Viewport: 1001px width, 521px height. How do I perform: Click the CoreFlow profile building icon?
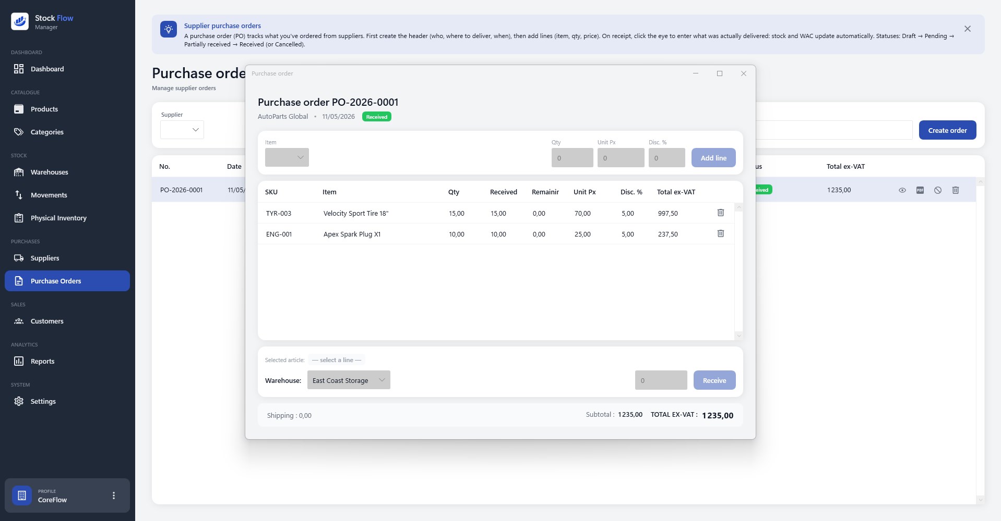22,495
